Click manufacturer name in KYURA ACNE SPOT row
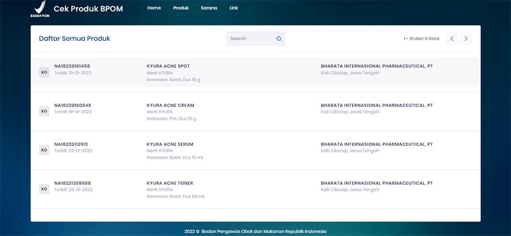This screenshot has height=236, width=511. coord(377,66)
